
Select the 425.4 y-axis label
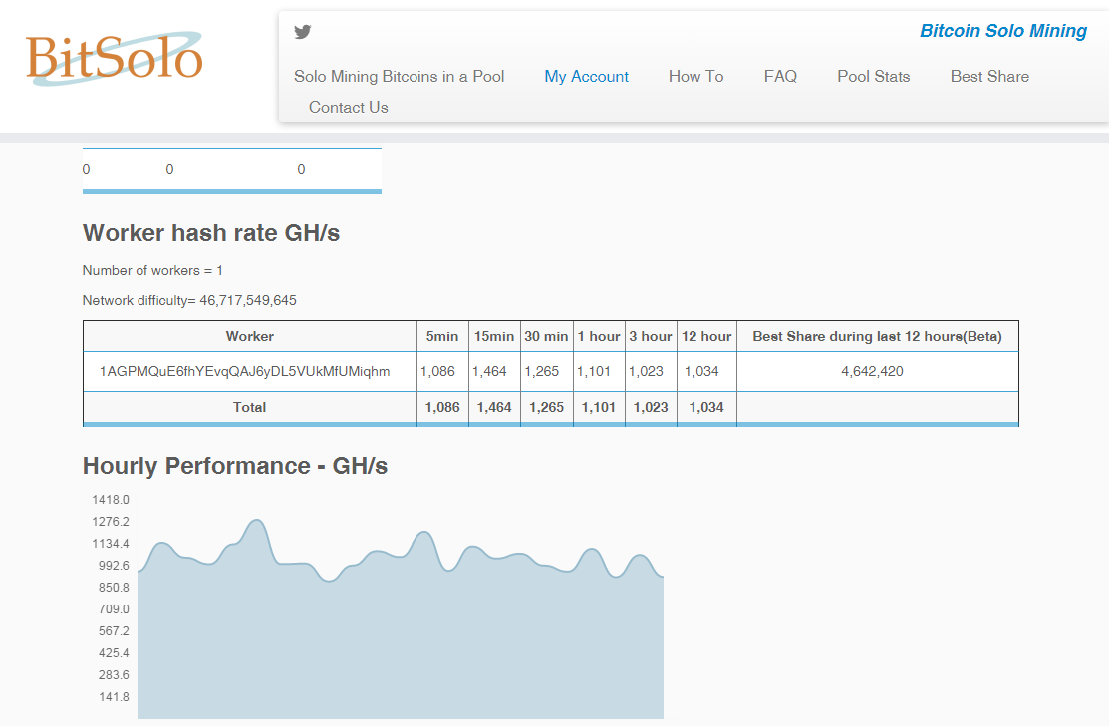(x=114, y=653)
